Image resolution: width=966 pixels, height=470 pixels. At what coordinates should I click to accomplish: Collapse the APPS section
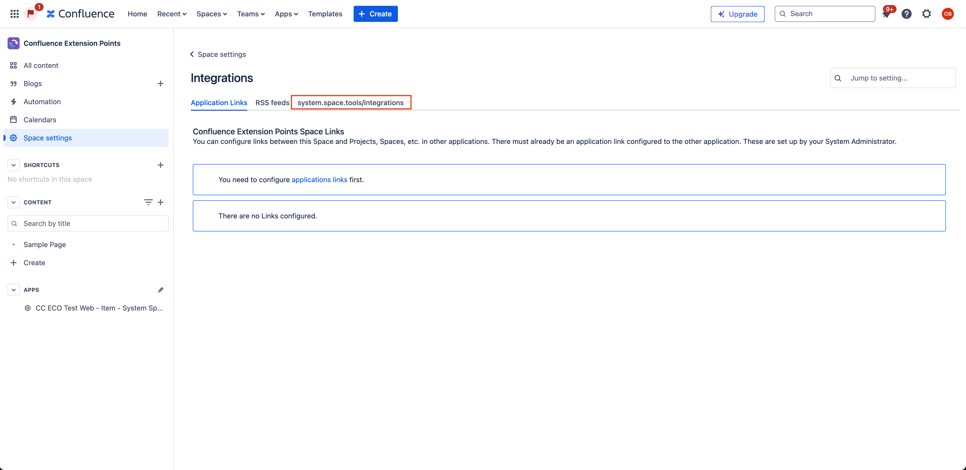14,290
